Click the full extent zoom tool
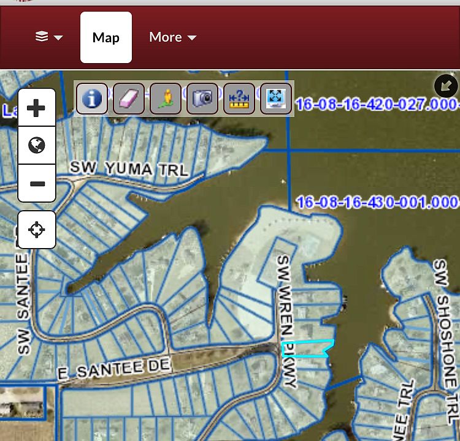The height and width of the screenshot is (441, 460). (276, 99)
